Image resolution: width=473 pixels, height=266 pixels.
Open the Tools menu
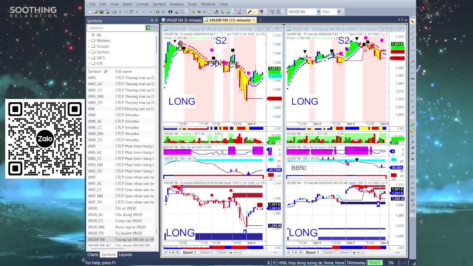pos(192,4)
